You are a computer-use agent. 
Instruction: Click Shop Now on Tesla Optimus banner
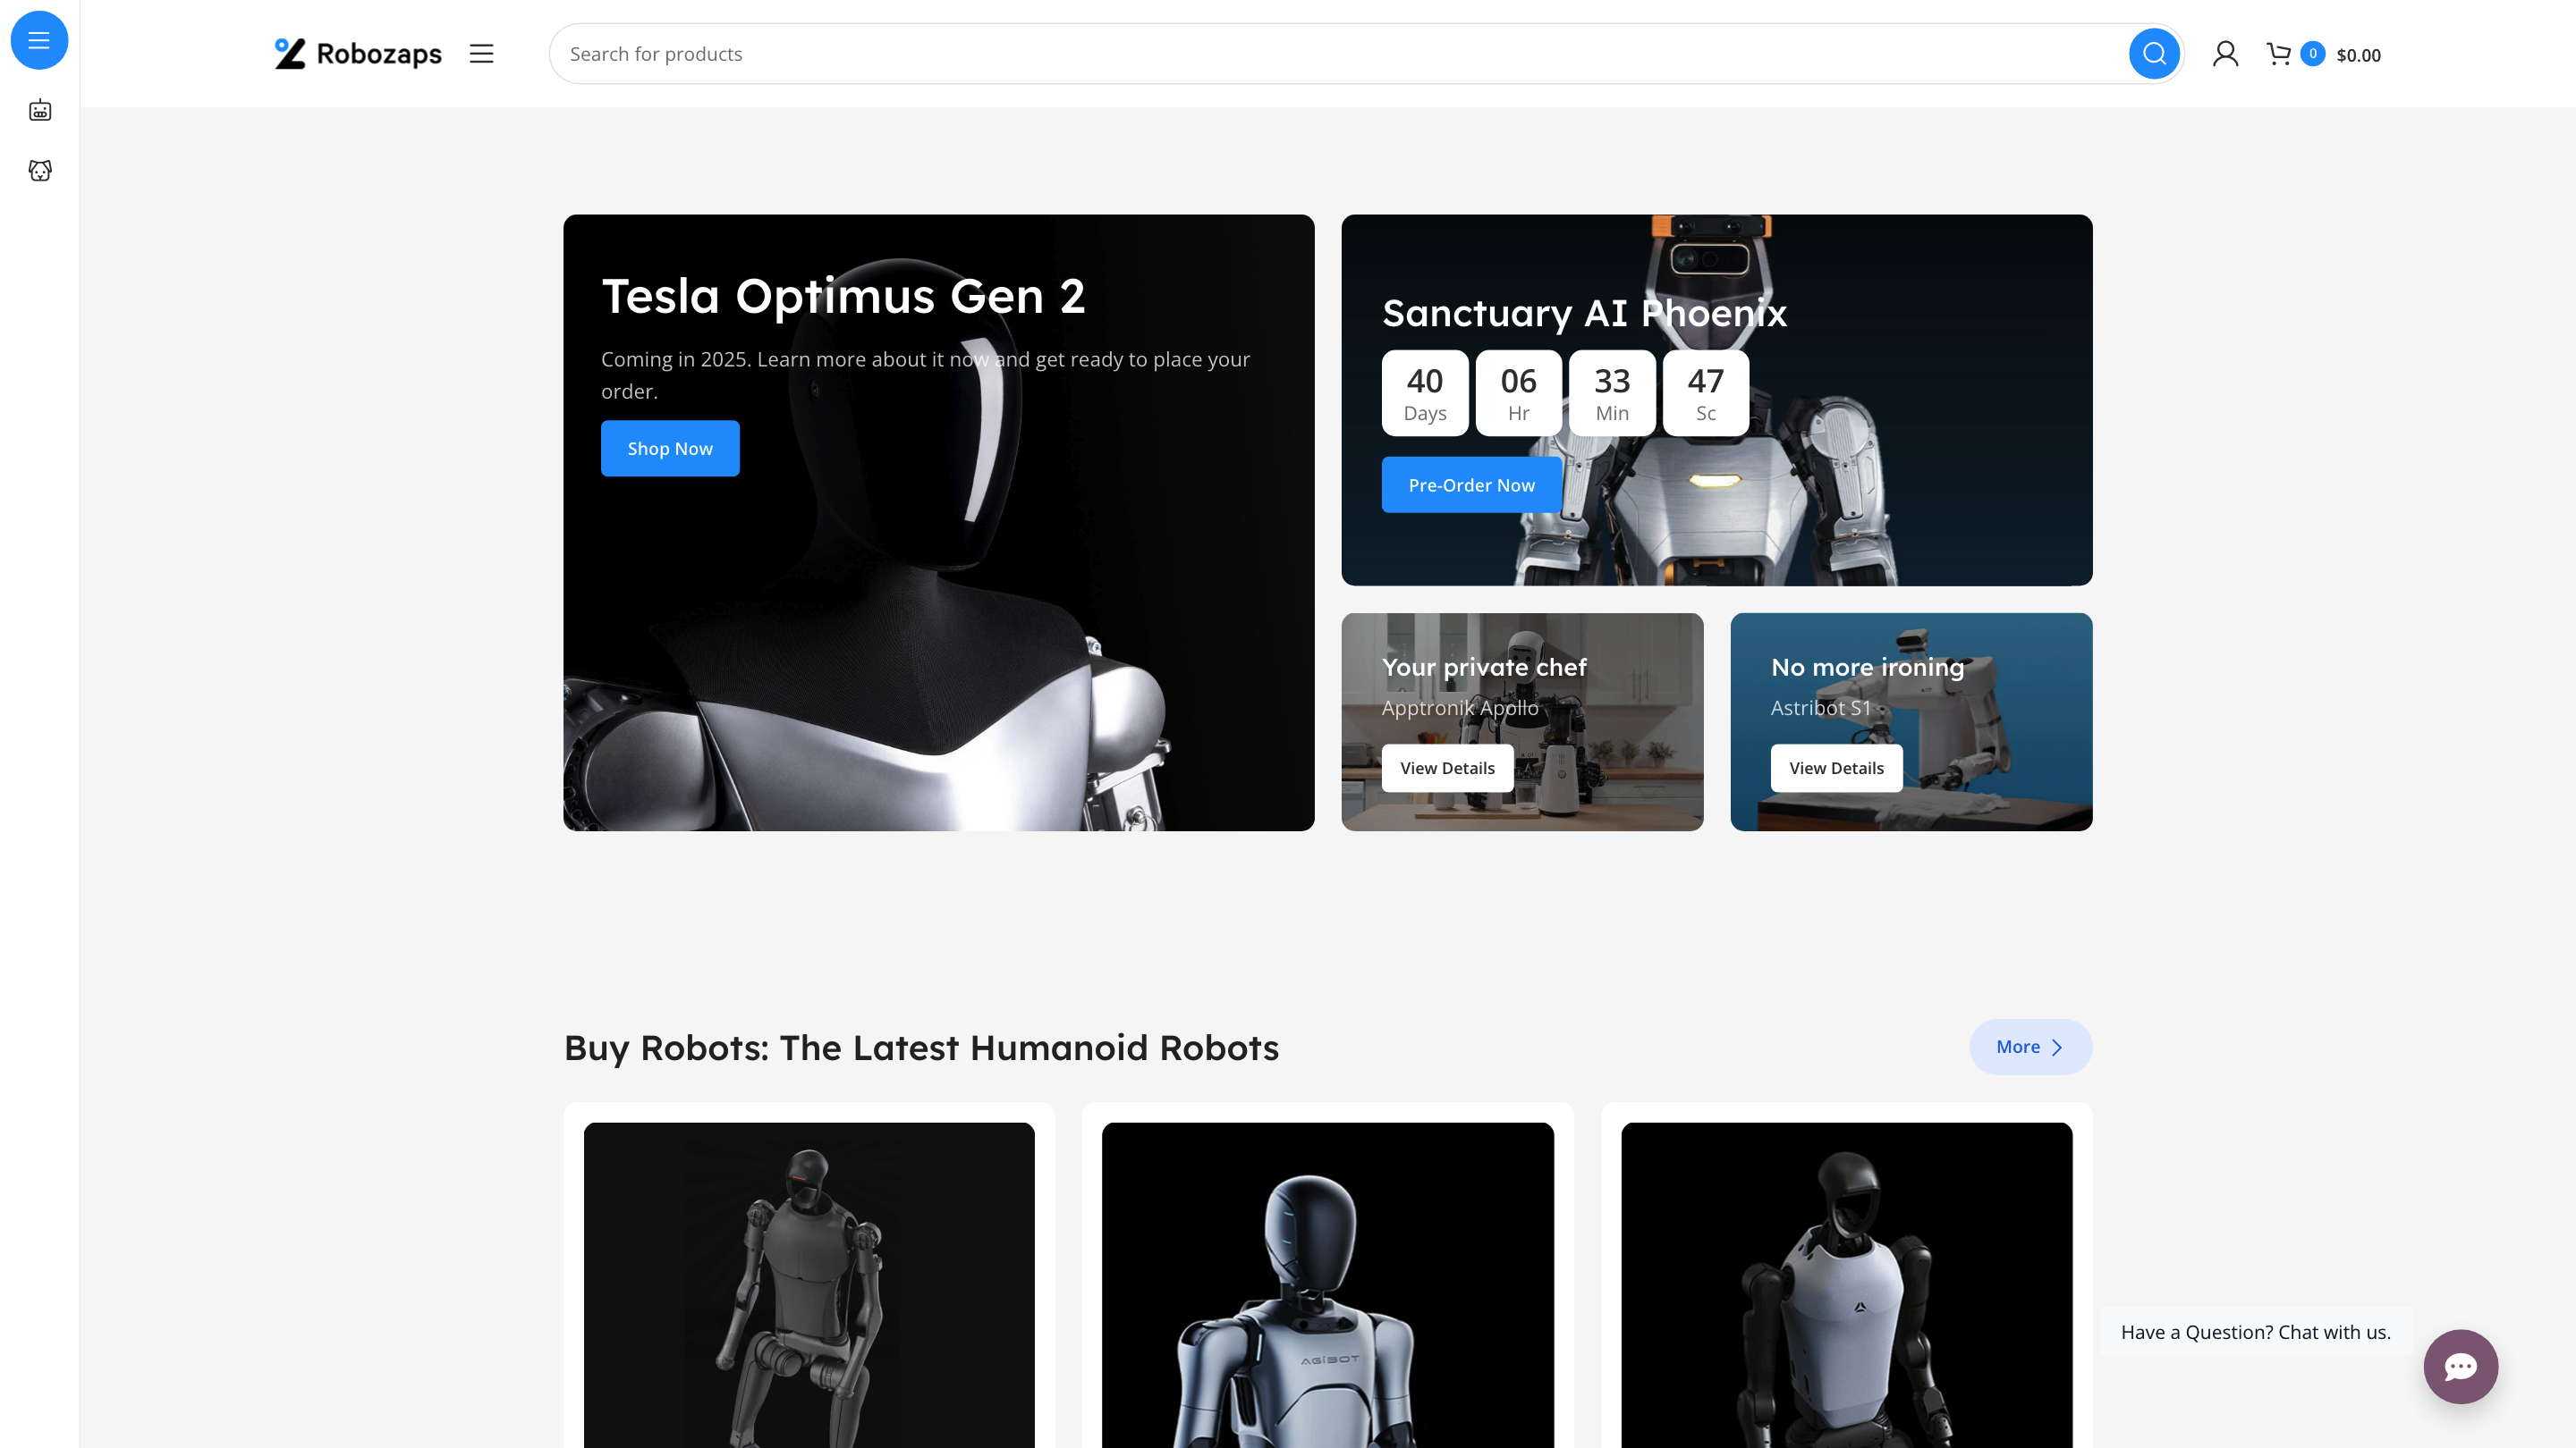click(x=670, y=449)
